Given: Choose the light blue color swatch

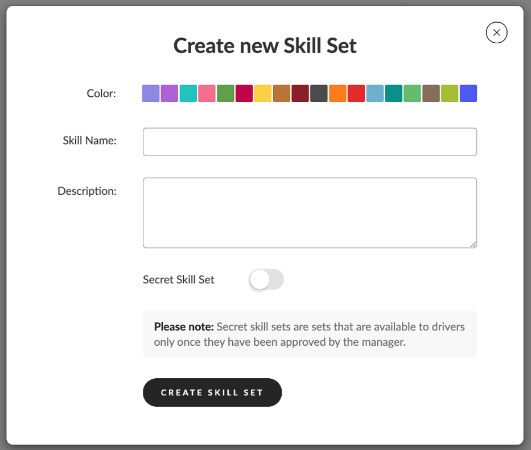Looking at the screenshot, I should 375,93.
